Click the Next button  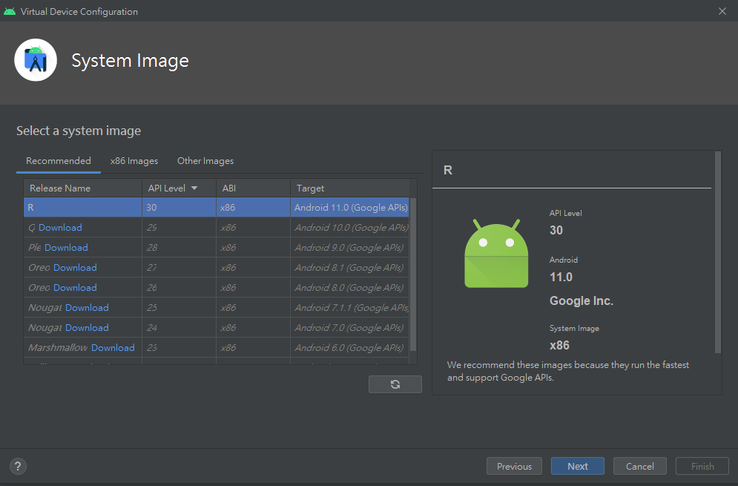click(x=578, y=466)
